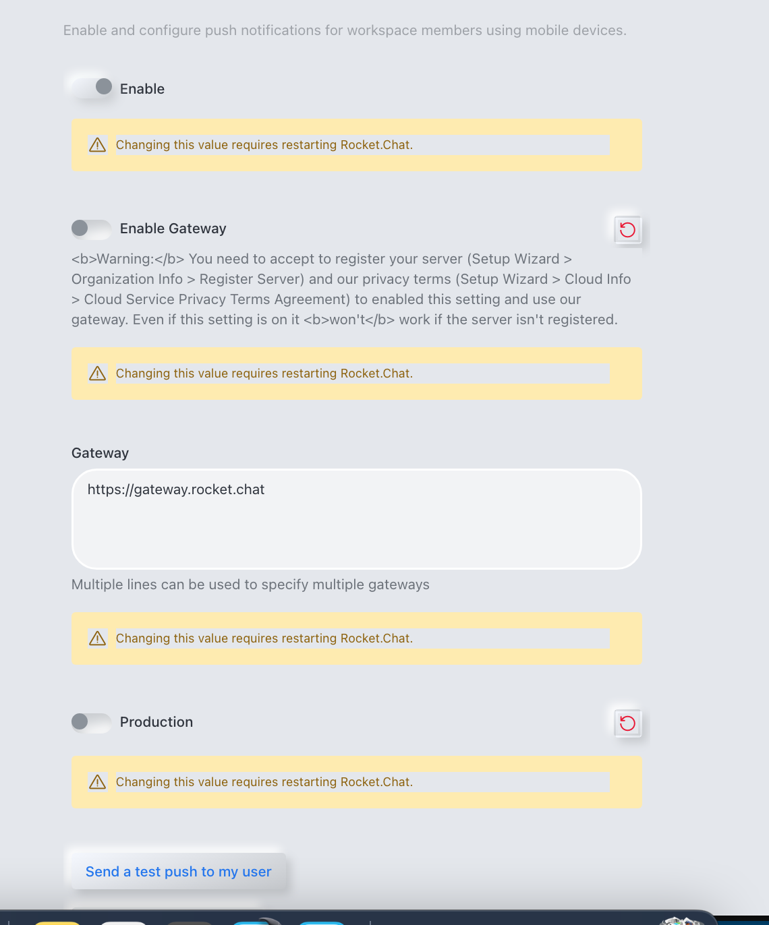Click the warning triangle in the Production banner
769x925 pixels.
click(97, 782)
